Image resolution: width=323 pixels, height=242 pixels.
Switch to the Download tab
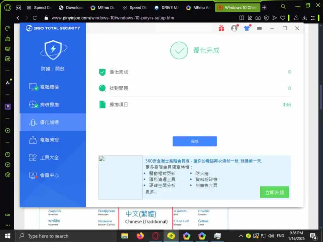pos(71,8)
